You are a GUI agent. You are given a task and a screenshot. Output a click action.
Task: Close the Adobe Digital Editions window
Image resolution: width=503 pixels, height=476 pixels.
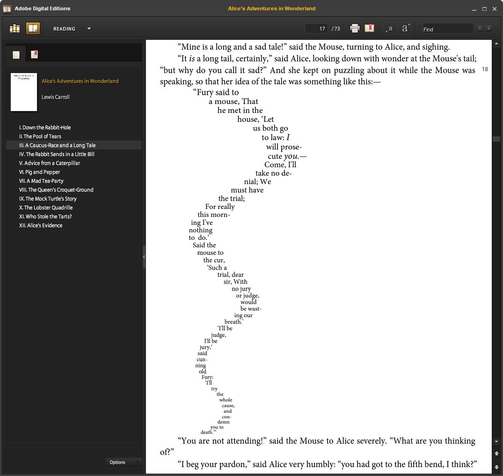(x=494, y=9)
